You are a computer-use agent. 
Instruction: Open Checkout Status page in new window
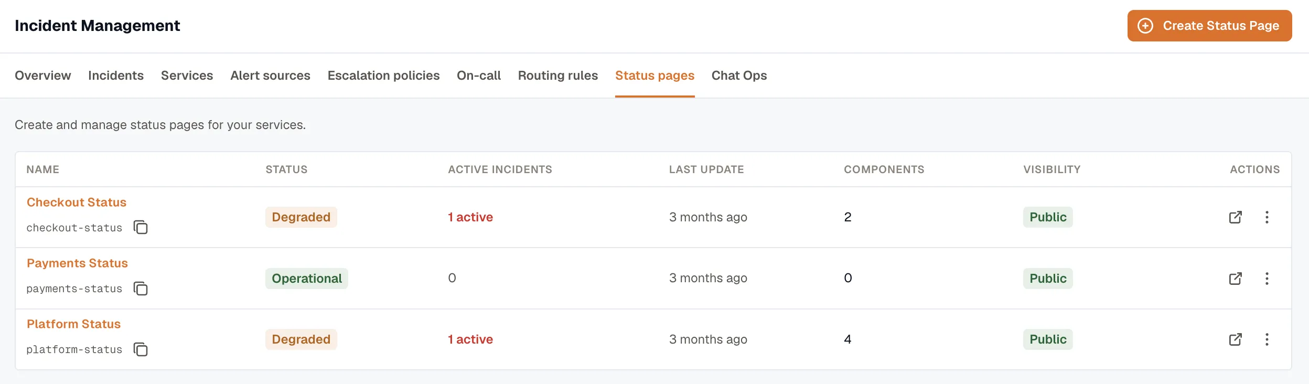tap(1236, 217)
